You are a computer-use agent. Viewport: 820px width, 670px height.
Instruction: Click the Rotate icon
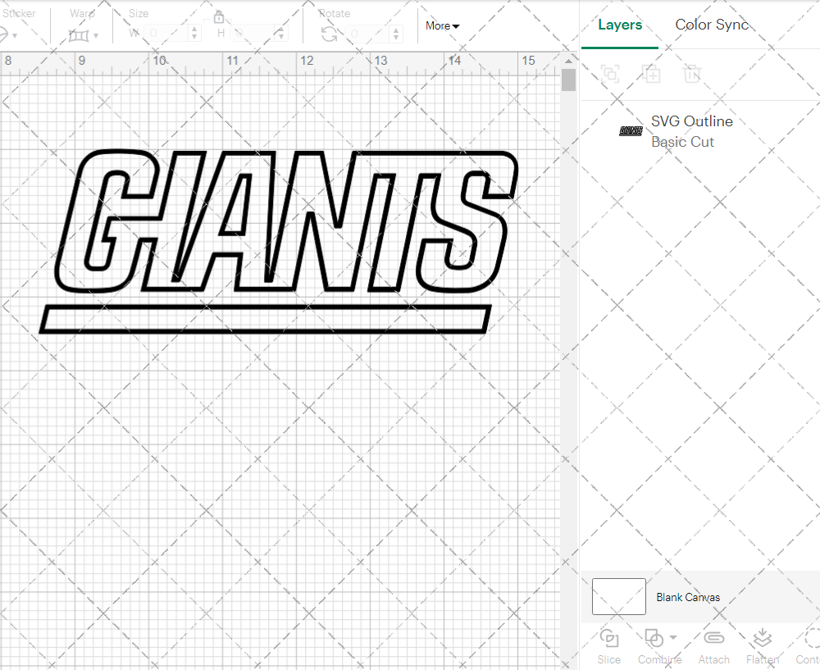pos(329,34)
